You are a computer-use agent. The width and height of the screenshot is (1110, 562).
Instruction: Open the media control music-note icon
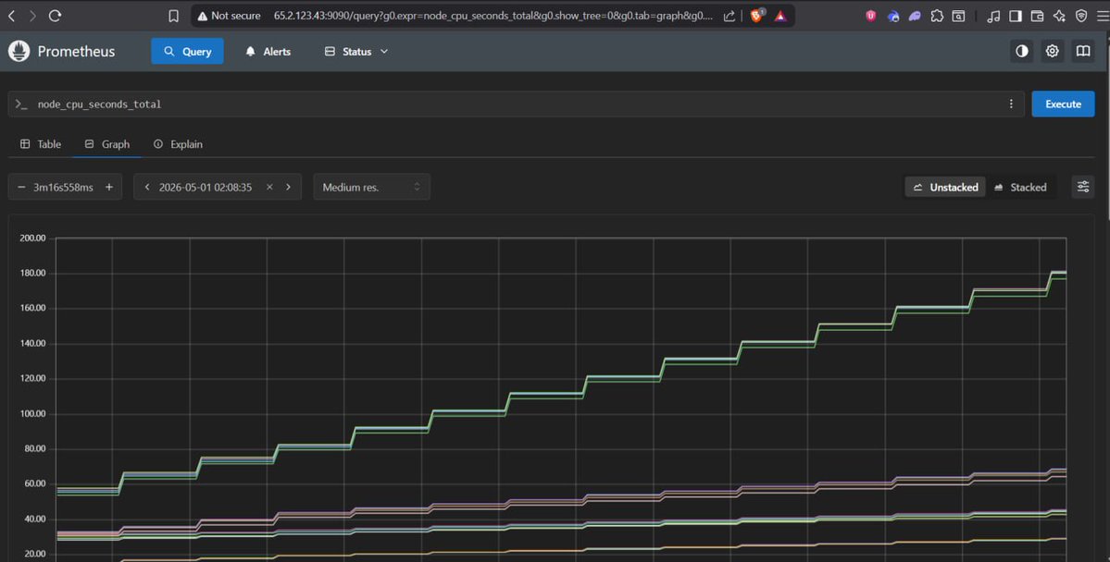(x=994, y=16)
